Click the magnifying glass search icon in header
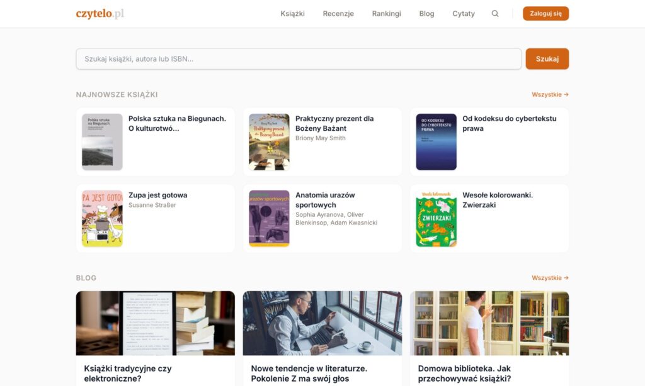 click(495, 14)
